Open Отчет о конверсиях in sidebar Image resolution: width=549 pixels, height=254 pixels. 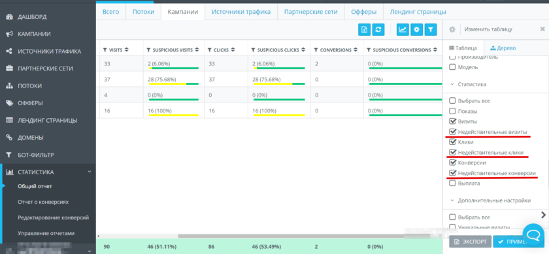click(x=43, y=202)
